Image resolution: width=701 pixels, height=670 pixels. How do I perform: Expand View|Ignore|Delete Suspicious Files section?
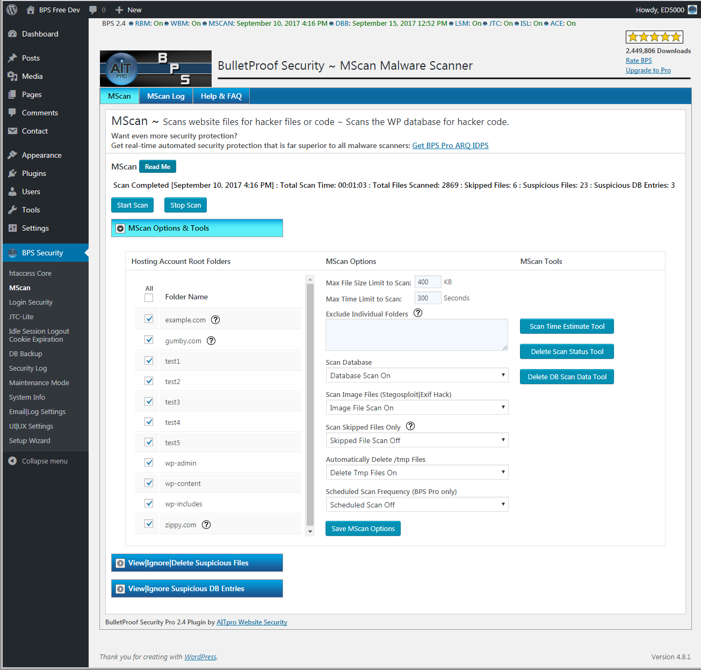coord(197,563)
